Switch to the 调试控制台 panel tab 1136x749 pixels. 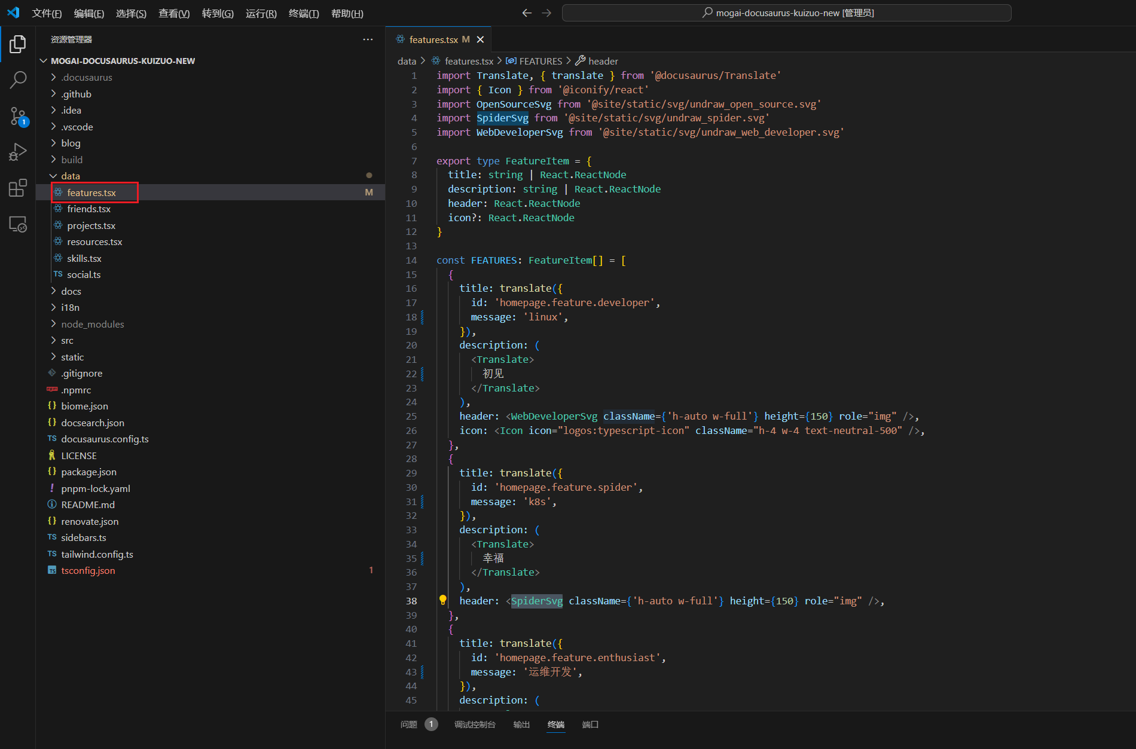click(475, 724)
